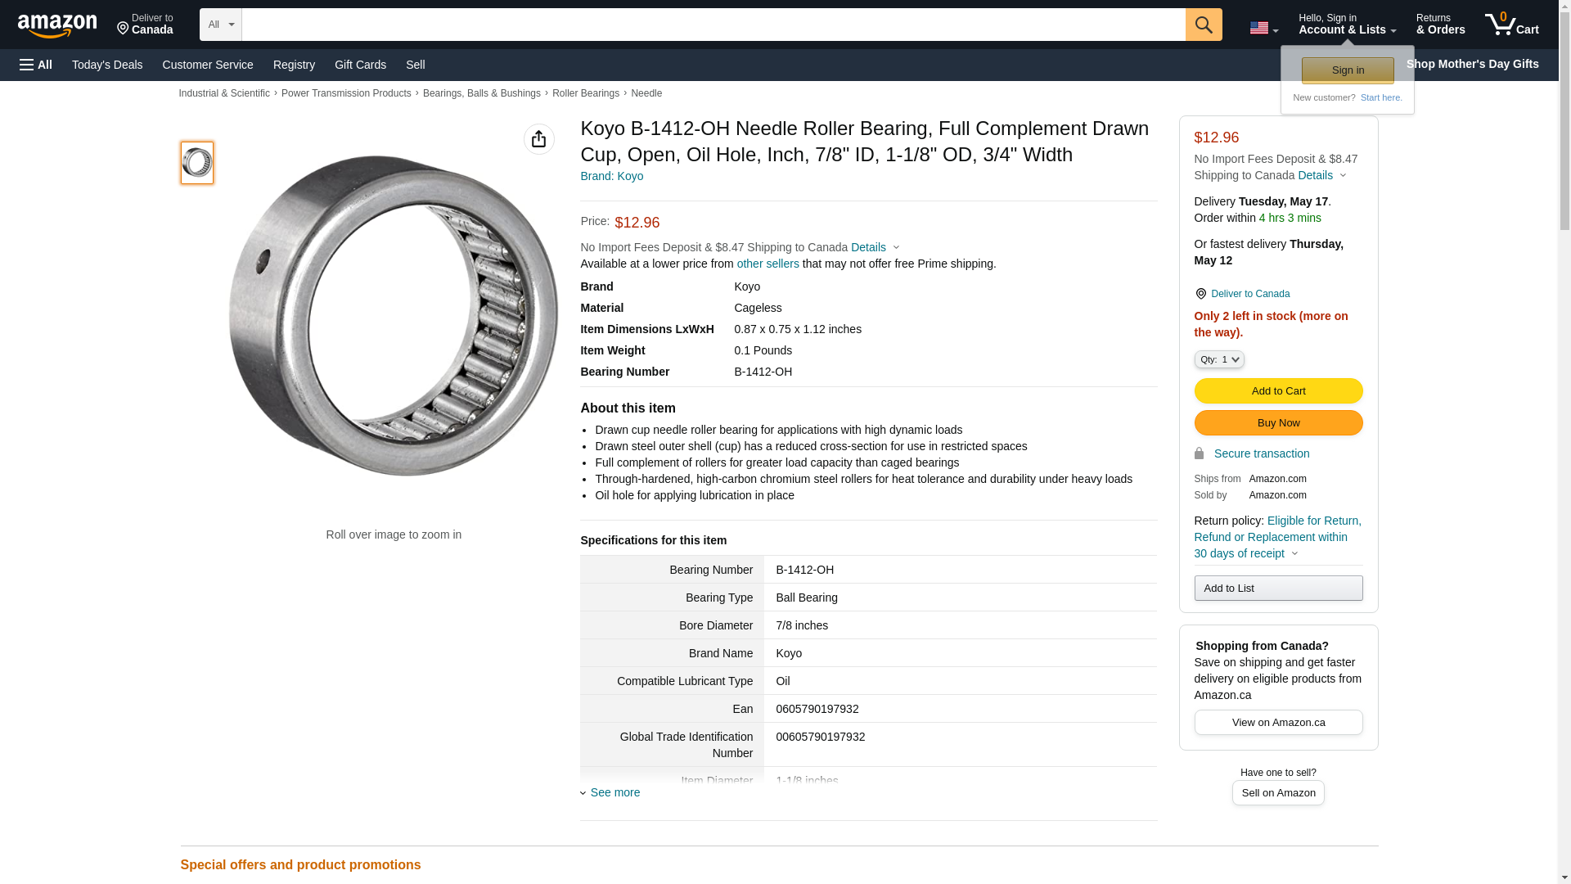
Task: Open the All hamburger menu
Action: coord(36,65)
